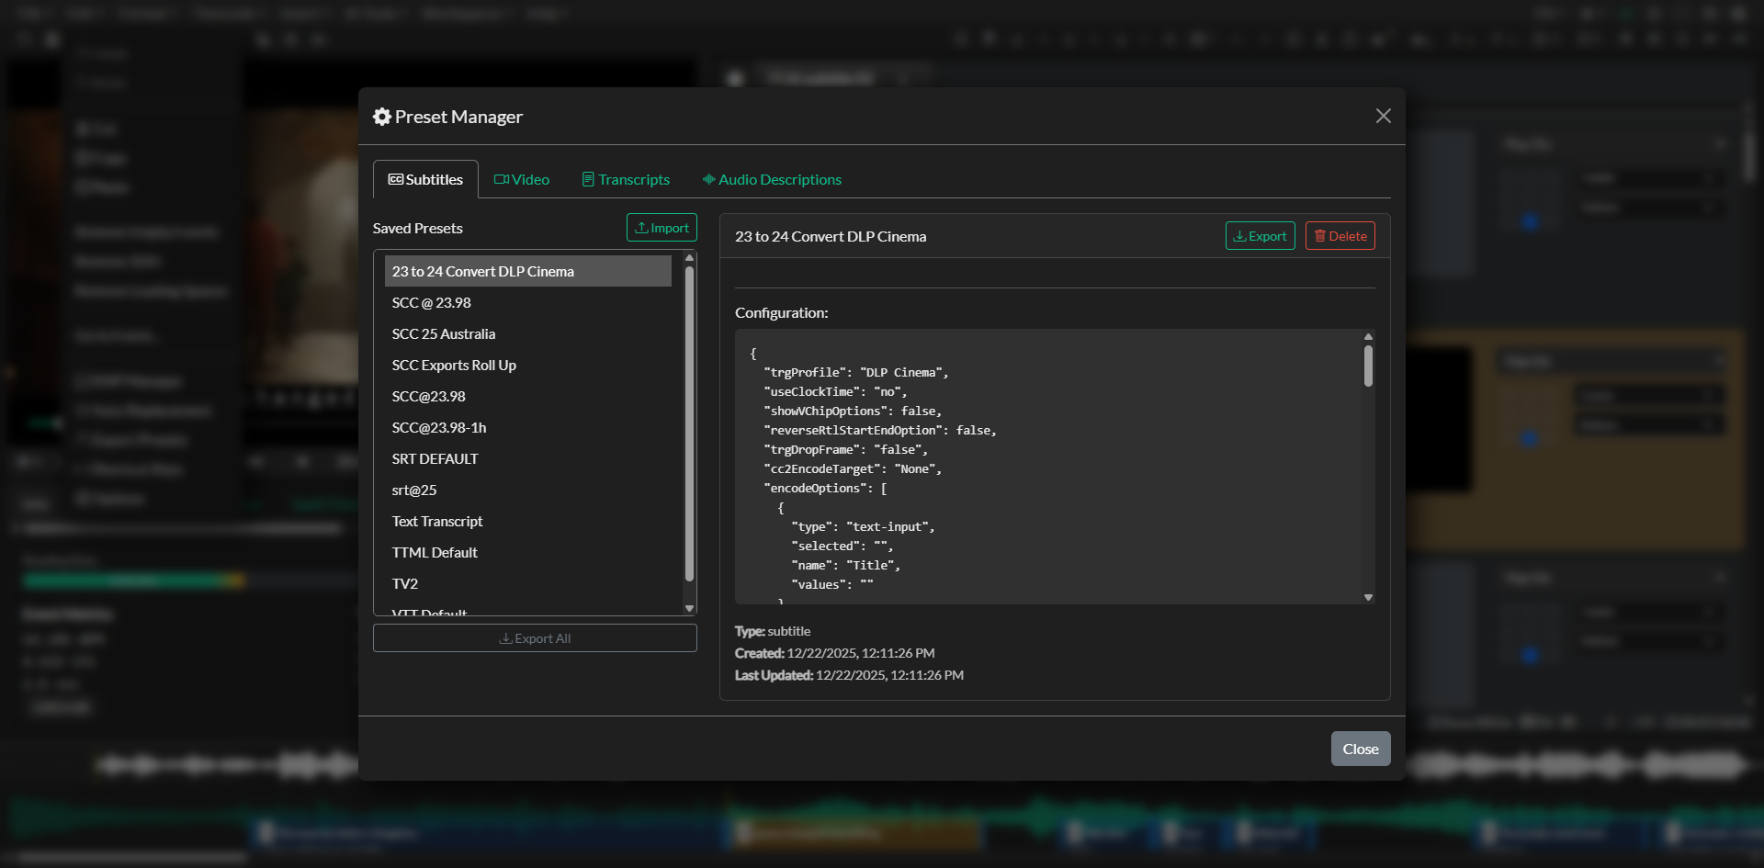Click the preset list scrollbar thumb
The image size is (1764, 868).
[689, 423]
